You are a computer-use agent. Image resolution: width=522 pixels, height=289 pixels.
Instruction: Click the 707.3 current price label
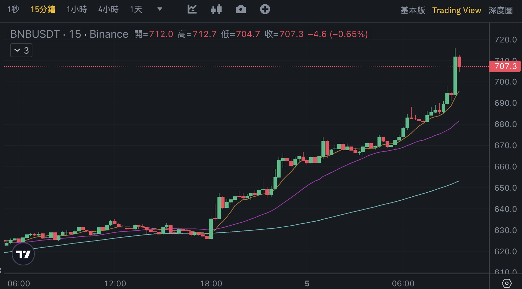tap(505, 66)
